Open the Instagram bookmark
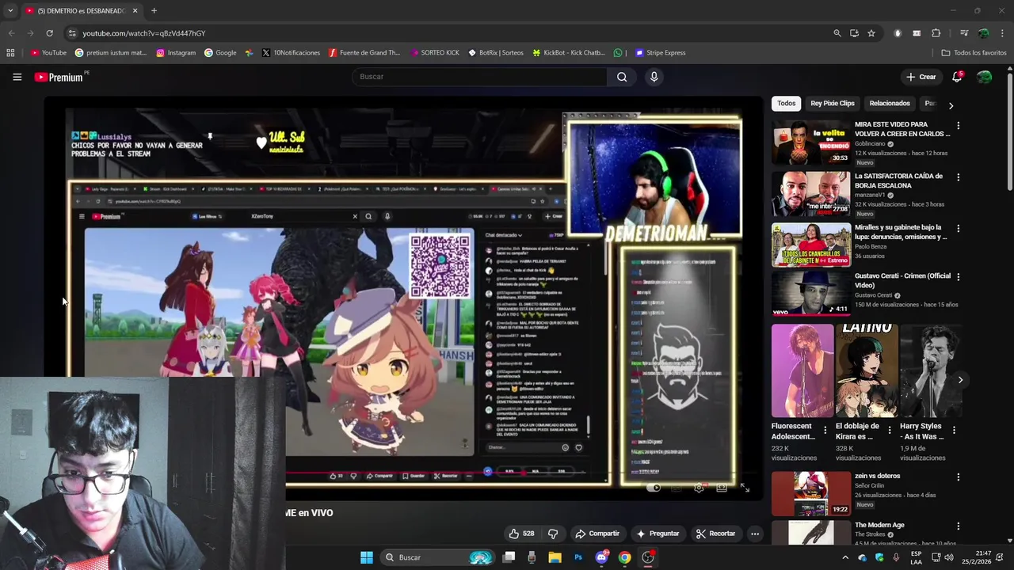Screen dimensions: 1014x570 (x=176, y=53)
